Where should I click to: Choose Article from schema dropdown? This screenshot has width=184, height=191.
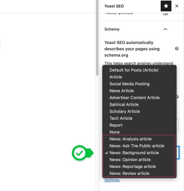(116, 77)
